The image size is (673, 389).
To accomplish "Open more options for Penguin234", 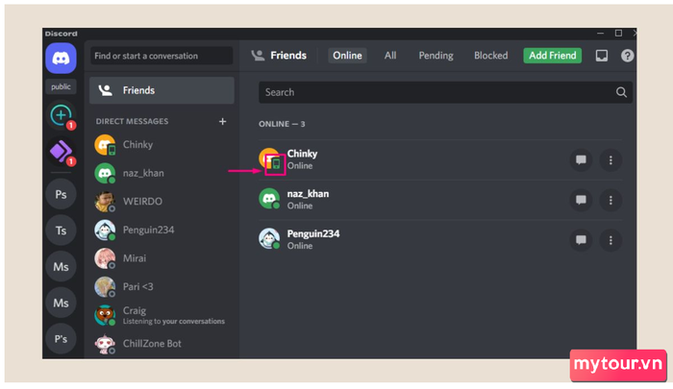I will [611, 240].
